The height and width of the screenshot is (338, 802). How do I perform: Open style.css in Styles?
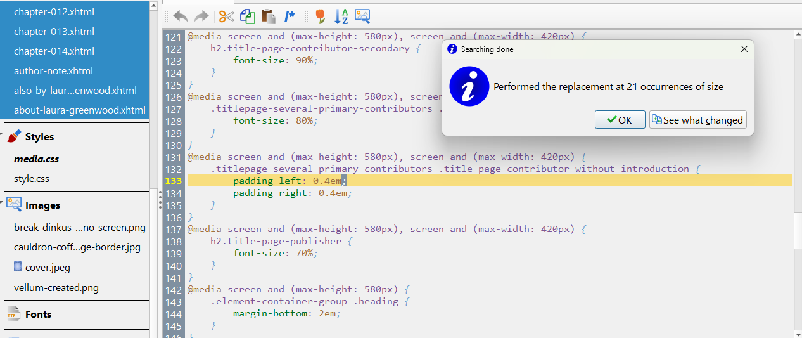coord(32,178)
